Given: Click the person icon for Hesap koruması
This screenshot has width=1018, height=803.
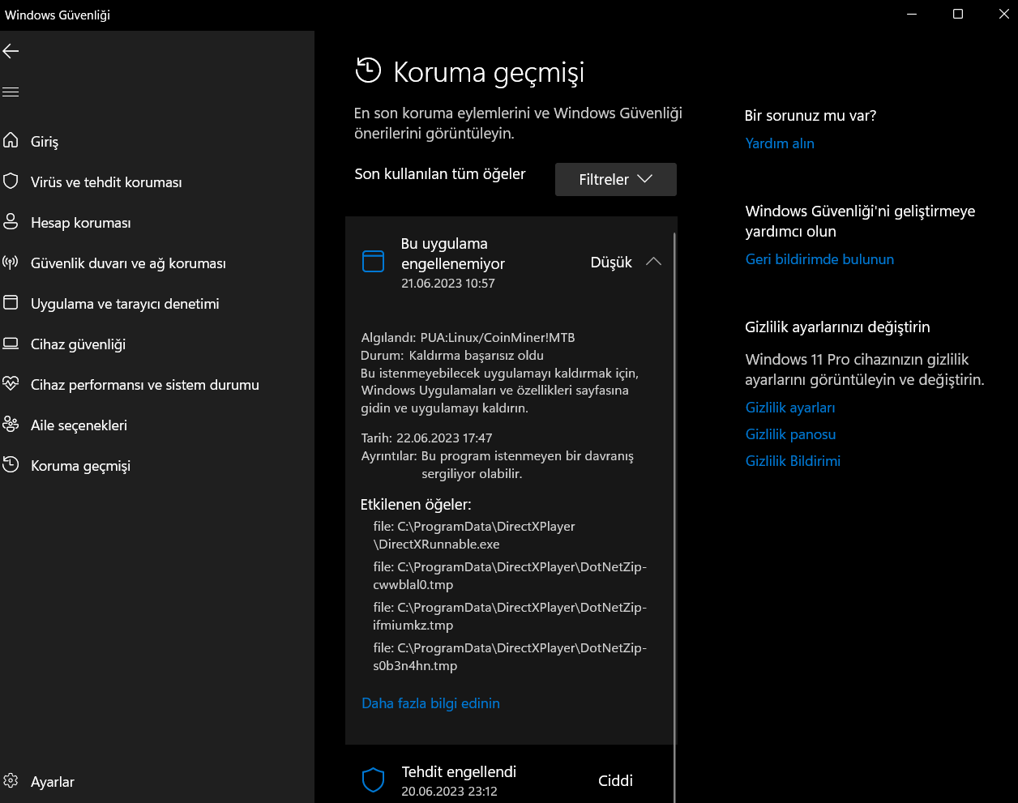Looking at the screenshot, I should (x=11, y=222).
